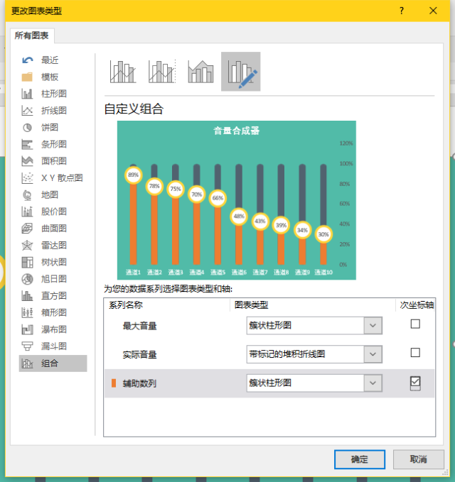Open the dialog help question mark
The height and width of the screenshot is (482, 455).
(402, 11)
